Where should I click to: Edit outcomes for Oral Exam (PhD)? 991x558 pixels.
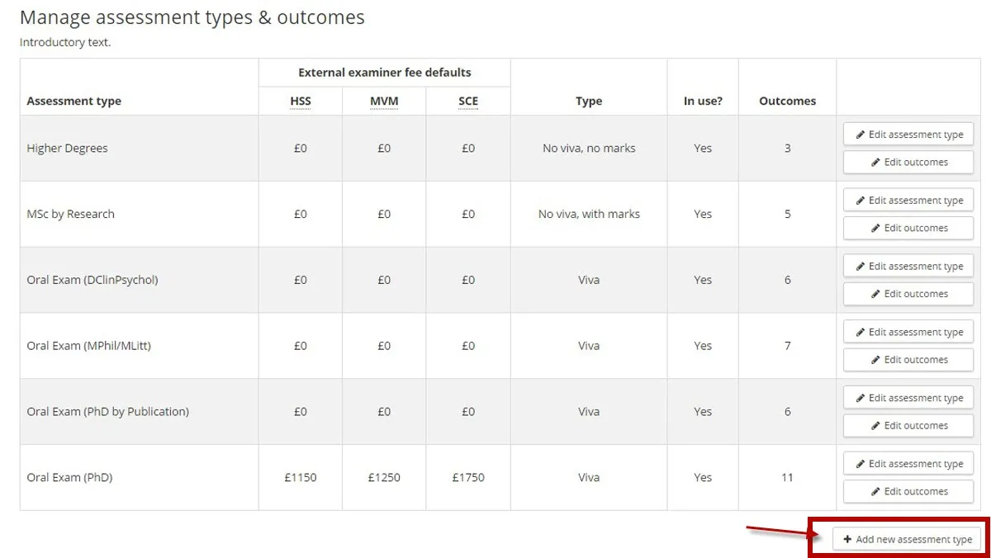pyautogui.click(x=908, y=491)
